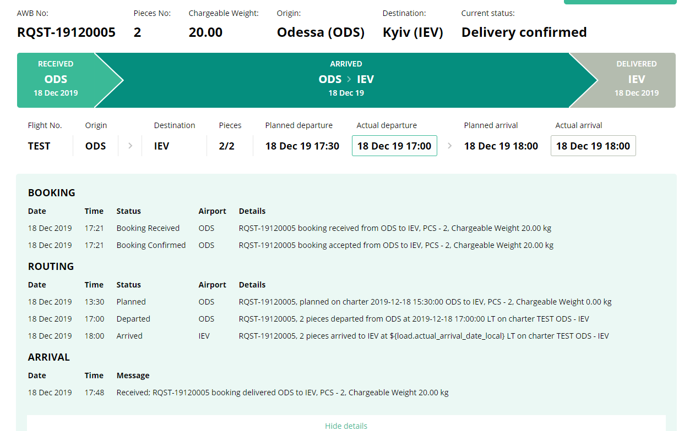695x431 pixels.
Task: Click the Received message in Arrival section
Action: [x=282, y=393]
